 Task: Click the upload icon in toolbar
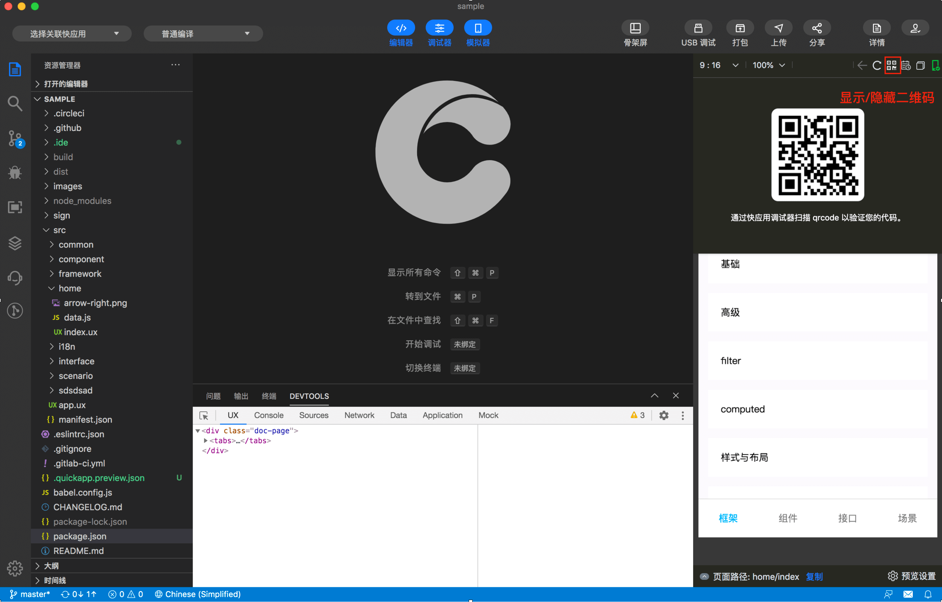tap(778, 28)
